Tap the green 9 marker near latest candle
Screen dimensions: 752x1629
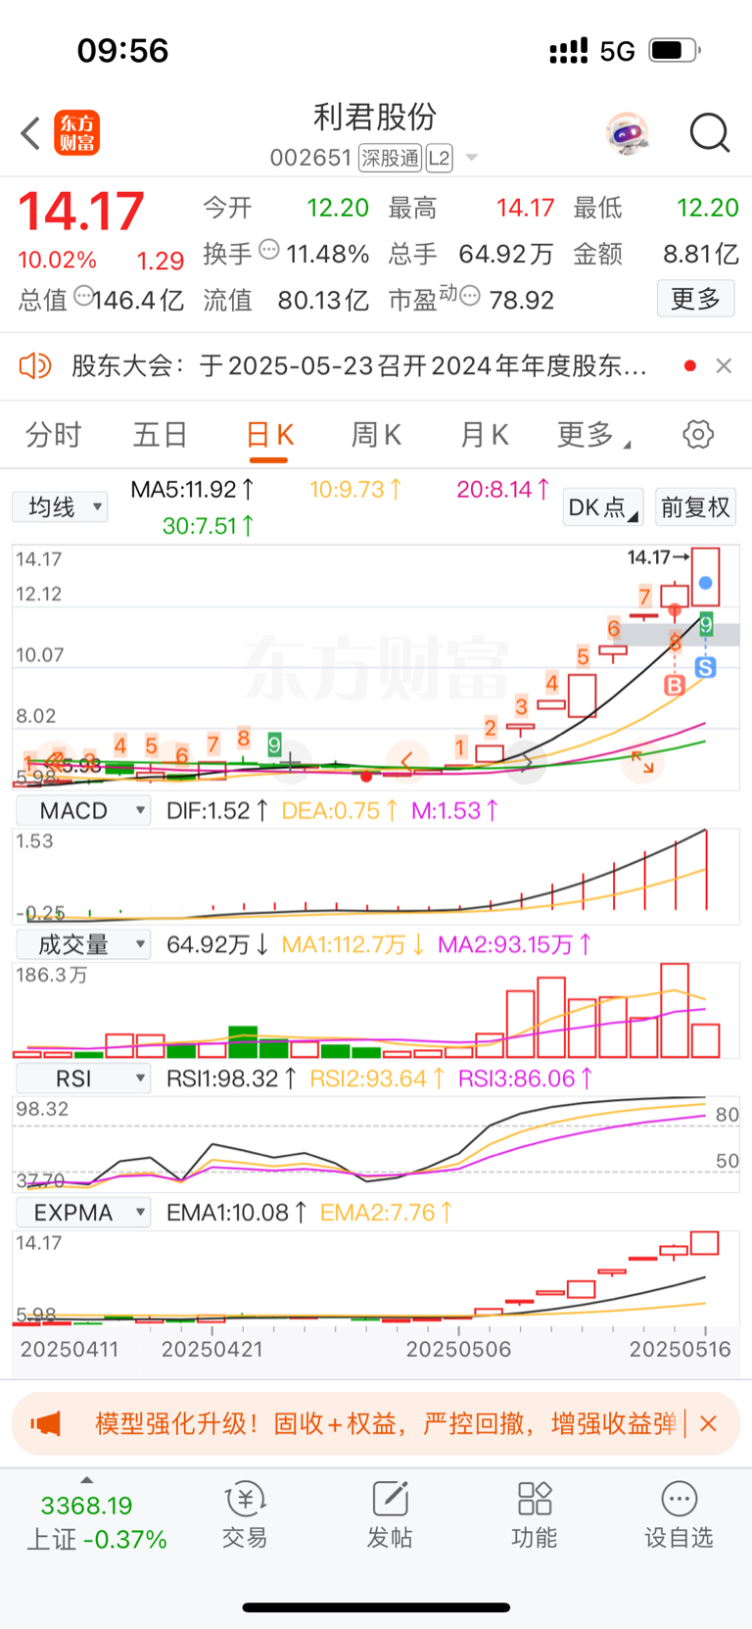(x=706, y=625)
